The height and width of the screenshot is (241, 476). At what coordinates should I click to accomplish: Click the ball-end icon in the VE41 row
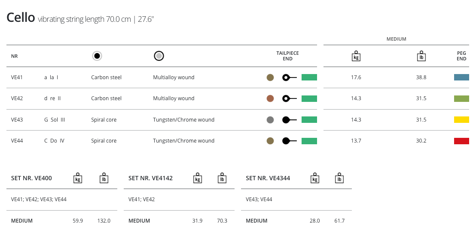tap(289, 77)
